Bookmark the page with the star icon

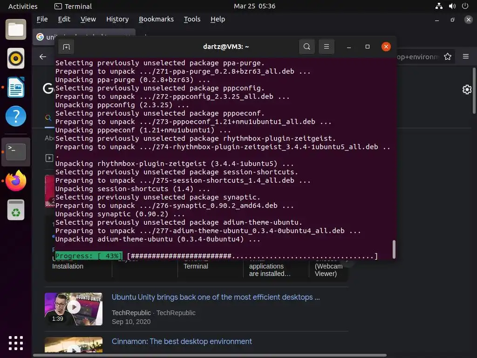[448, 56]
